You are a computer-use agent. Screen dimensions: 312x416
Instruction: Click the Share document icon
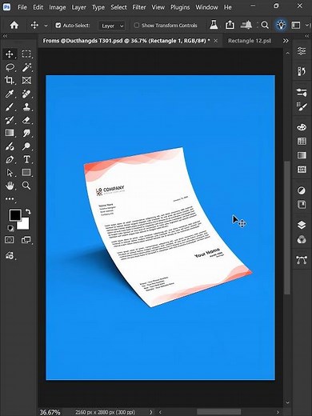[x=230, y=25]
